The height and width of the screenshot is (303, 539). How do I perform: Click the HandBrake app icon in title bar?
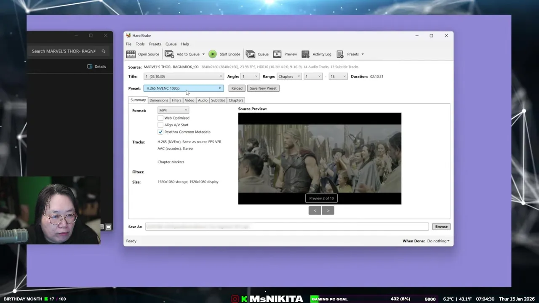tap(128, 36)
